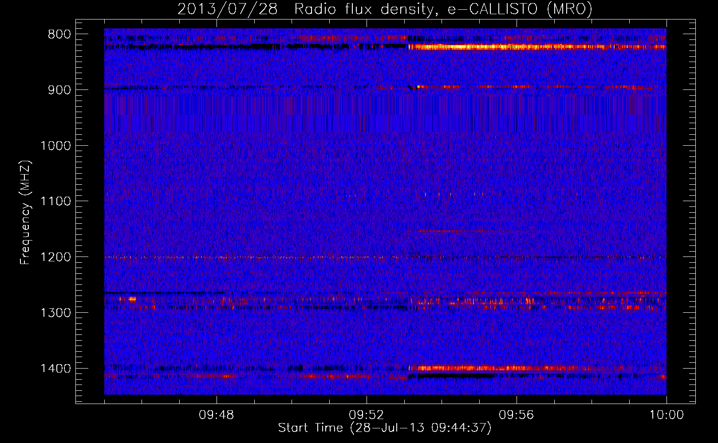The width and height of the screenshot is (718, 443).
Task: Click the bright yellow emission band near 820 MHz
Action: 537,47
